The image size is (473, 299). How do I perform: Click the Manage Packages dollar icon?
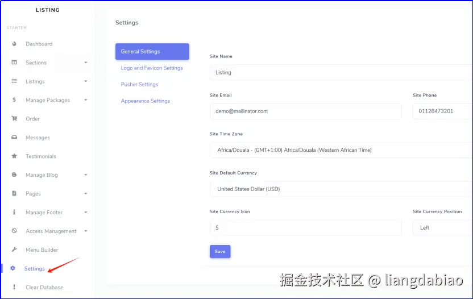coord(14,100)
